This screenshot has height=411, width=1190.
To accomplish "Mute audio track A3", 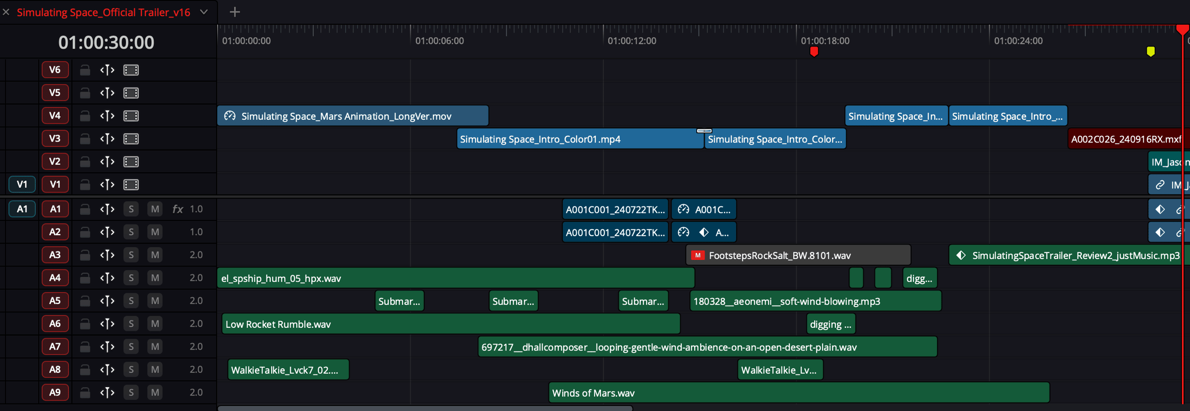I will [x=155, y=255].
